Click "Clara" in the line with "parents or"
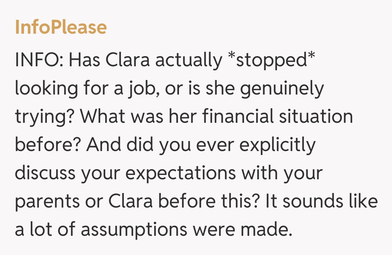Image resolution: width=392 pixels, height=255 pixels. pos(138,202)
